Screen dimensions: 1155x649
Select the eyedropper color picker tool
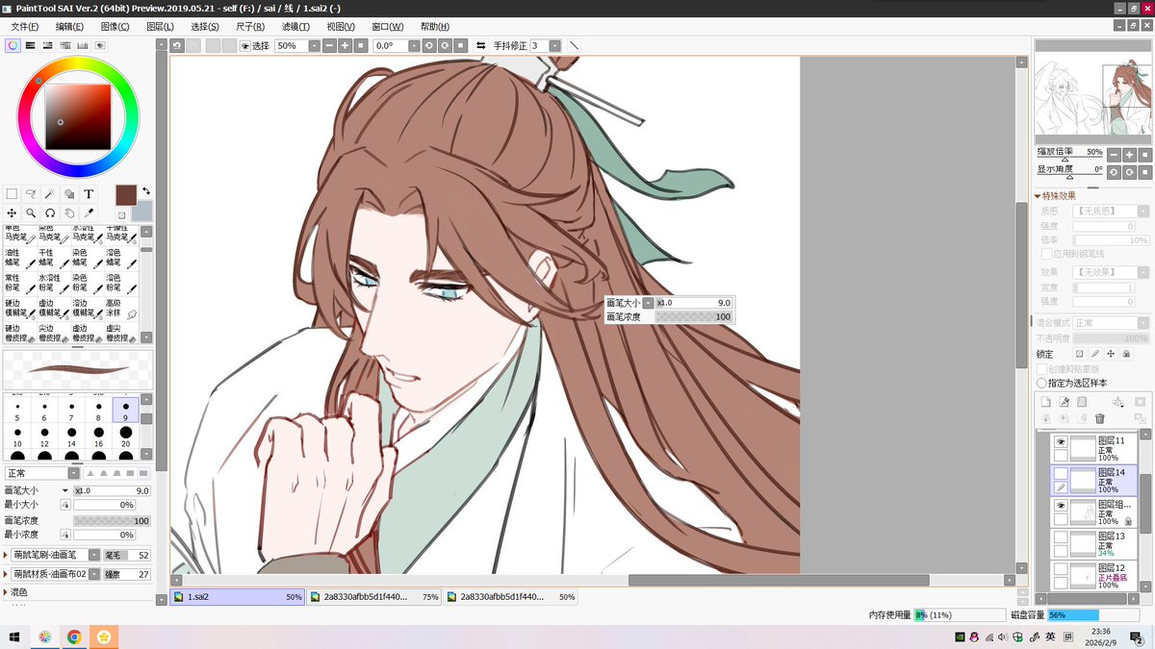point(89,212)
